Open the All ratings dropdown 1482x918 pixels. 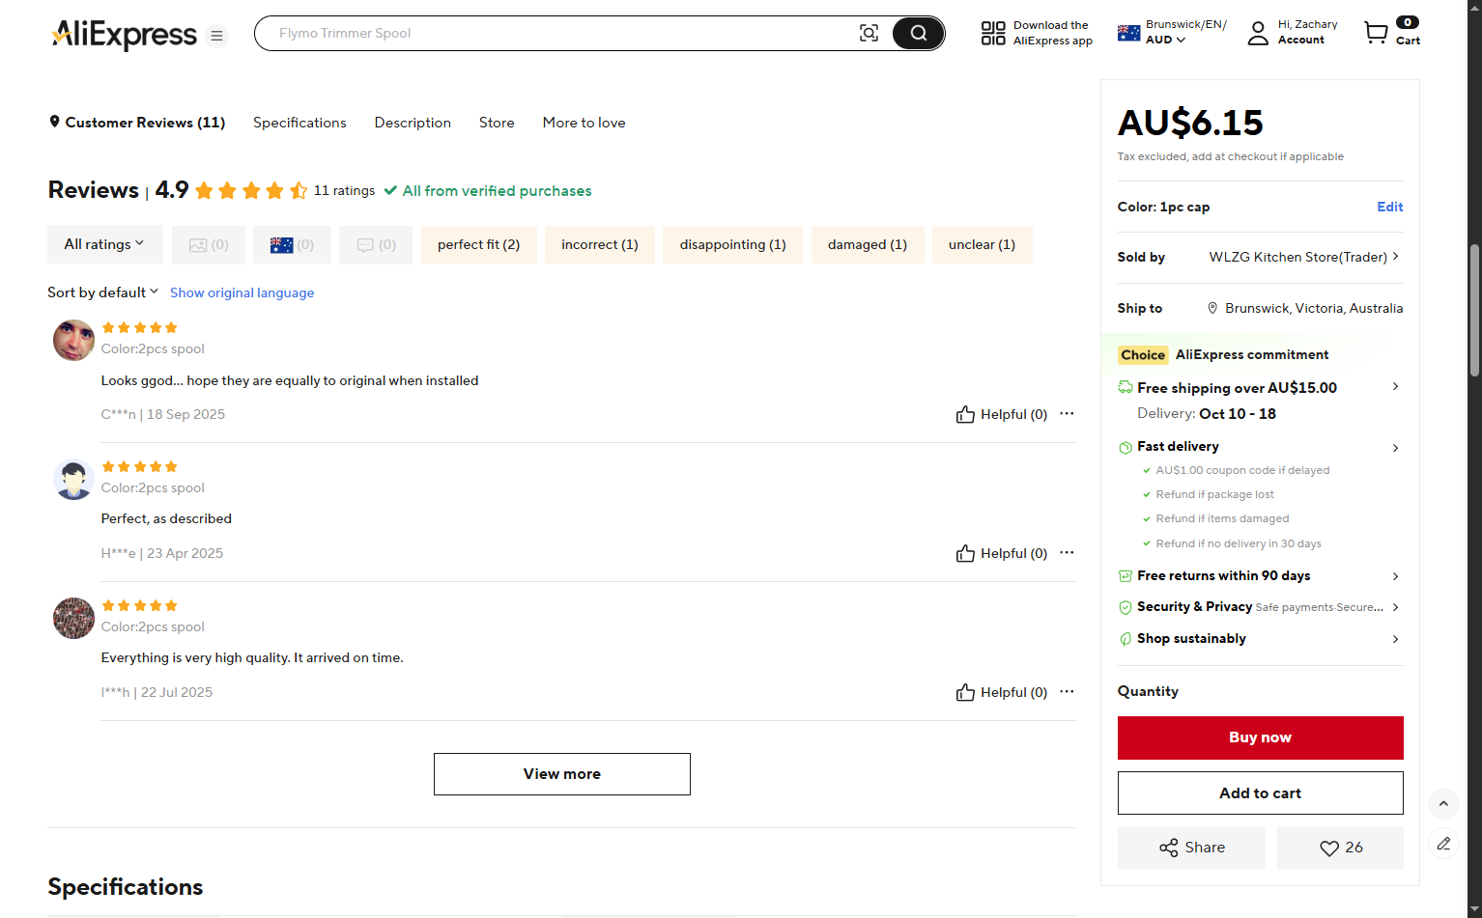tap(103, 245)
